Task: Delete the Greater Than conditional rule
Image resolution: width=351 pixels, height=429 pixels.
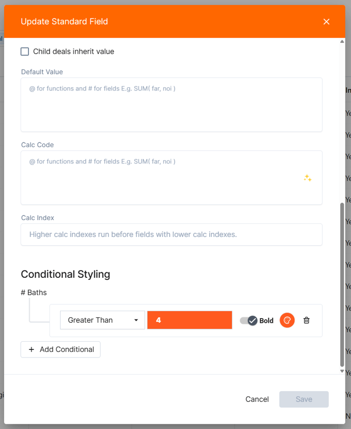Action: (307, 320)
